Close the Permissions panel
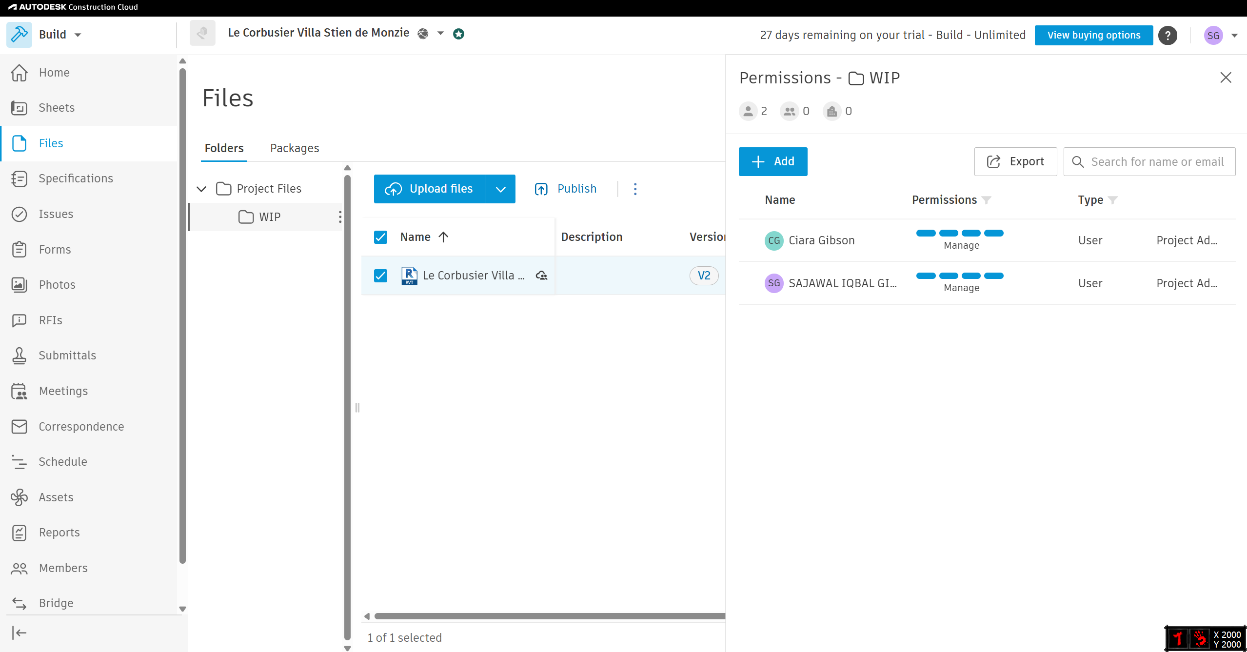 coord(1226,78)
